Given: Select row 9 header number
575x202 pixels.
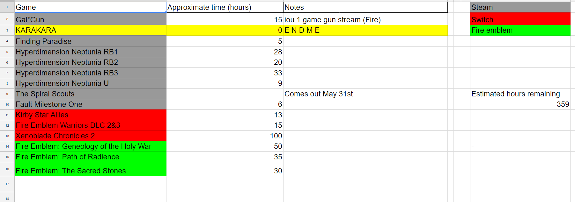Looking at the screenshot, I should [7, 94].
